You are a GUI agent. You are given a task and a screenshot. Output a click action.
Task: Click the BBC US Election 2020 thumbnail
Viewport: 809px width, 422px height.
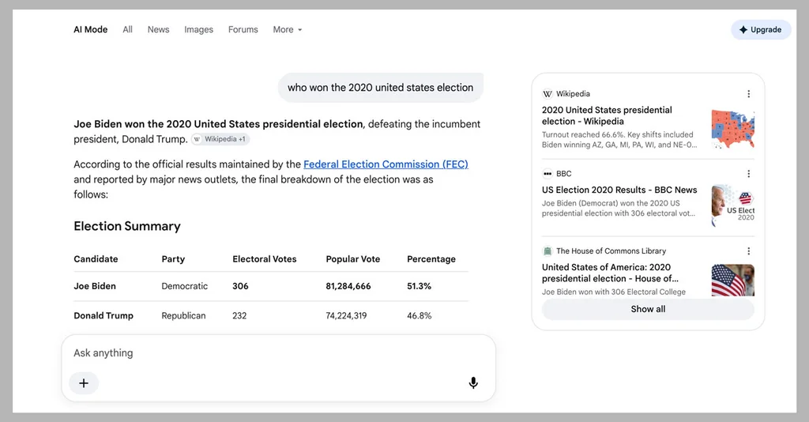pyautogui.click(x=732, y=205)
